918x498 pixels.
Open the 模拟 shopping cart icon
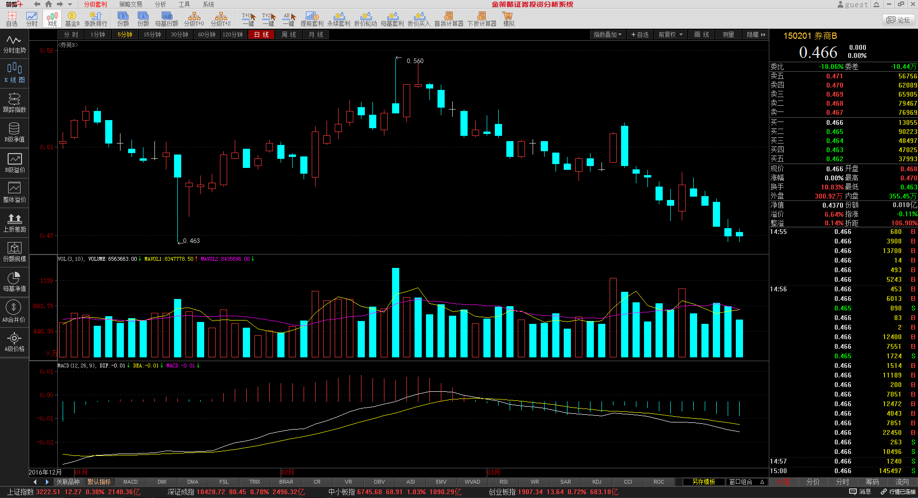[508, 19]
